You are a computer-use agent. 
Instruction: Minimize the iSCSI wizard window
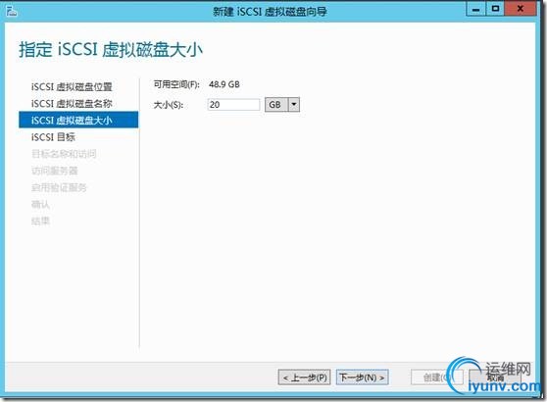tap(475, 9)
